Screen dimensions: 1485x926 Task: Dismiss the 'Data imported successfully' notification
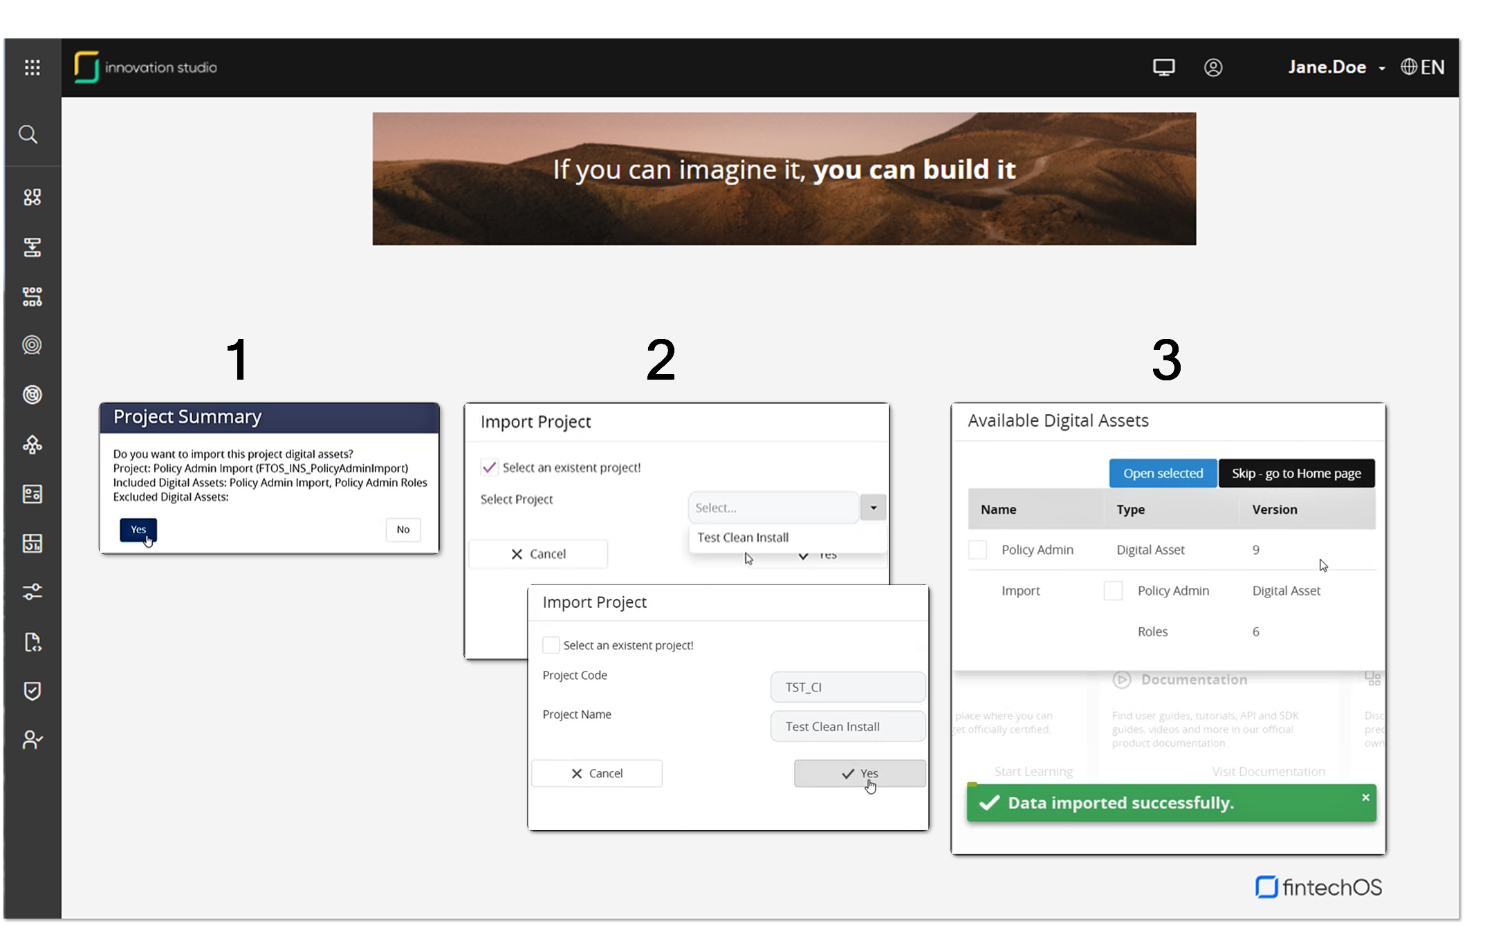tap(1365, 797)
